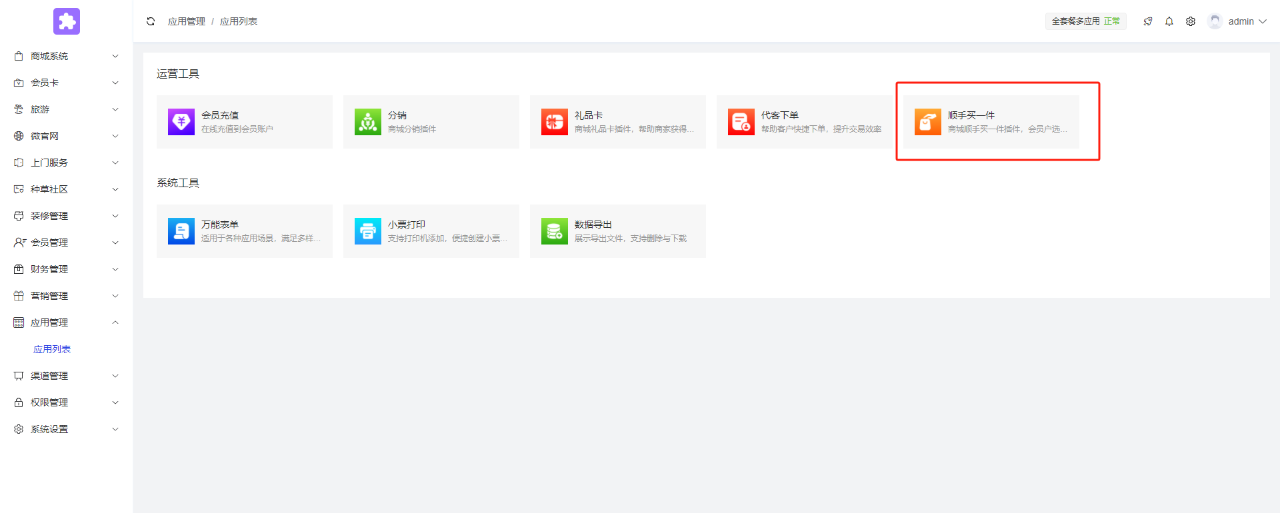Open the 分销 card title
The width and height of the screenshot is (1280, 513).
397,115
